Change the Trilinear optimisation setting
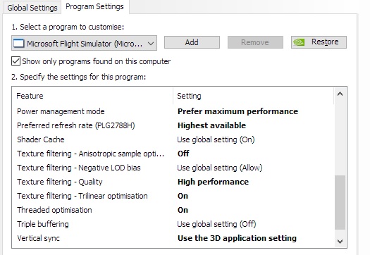Screen dimensions: 370x255 (x=183, y=196)
